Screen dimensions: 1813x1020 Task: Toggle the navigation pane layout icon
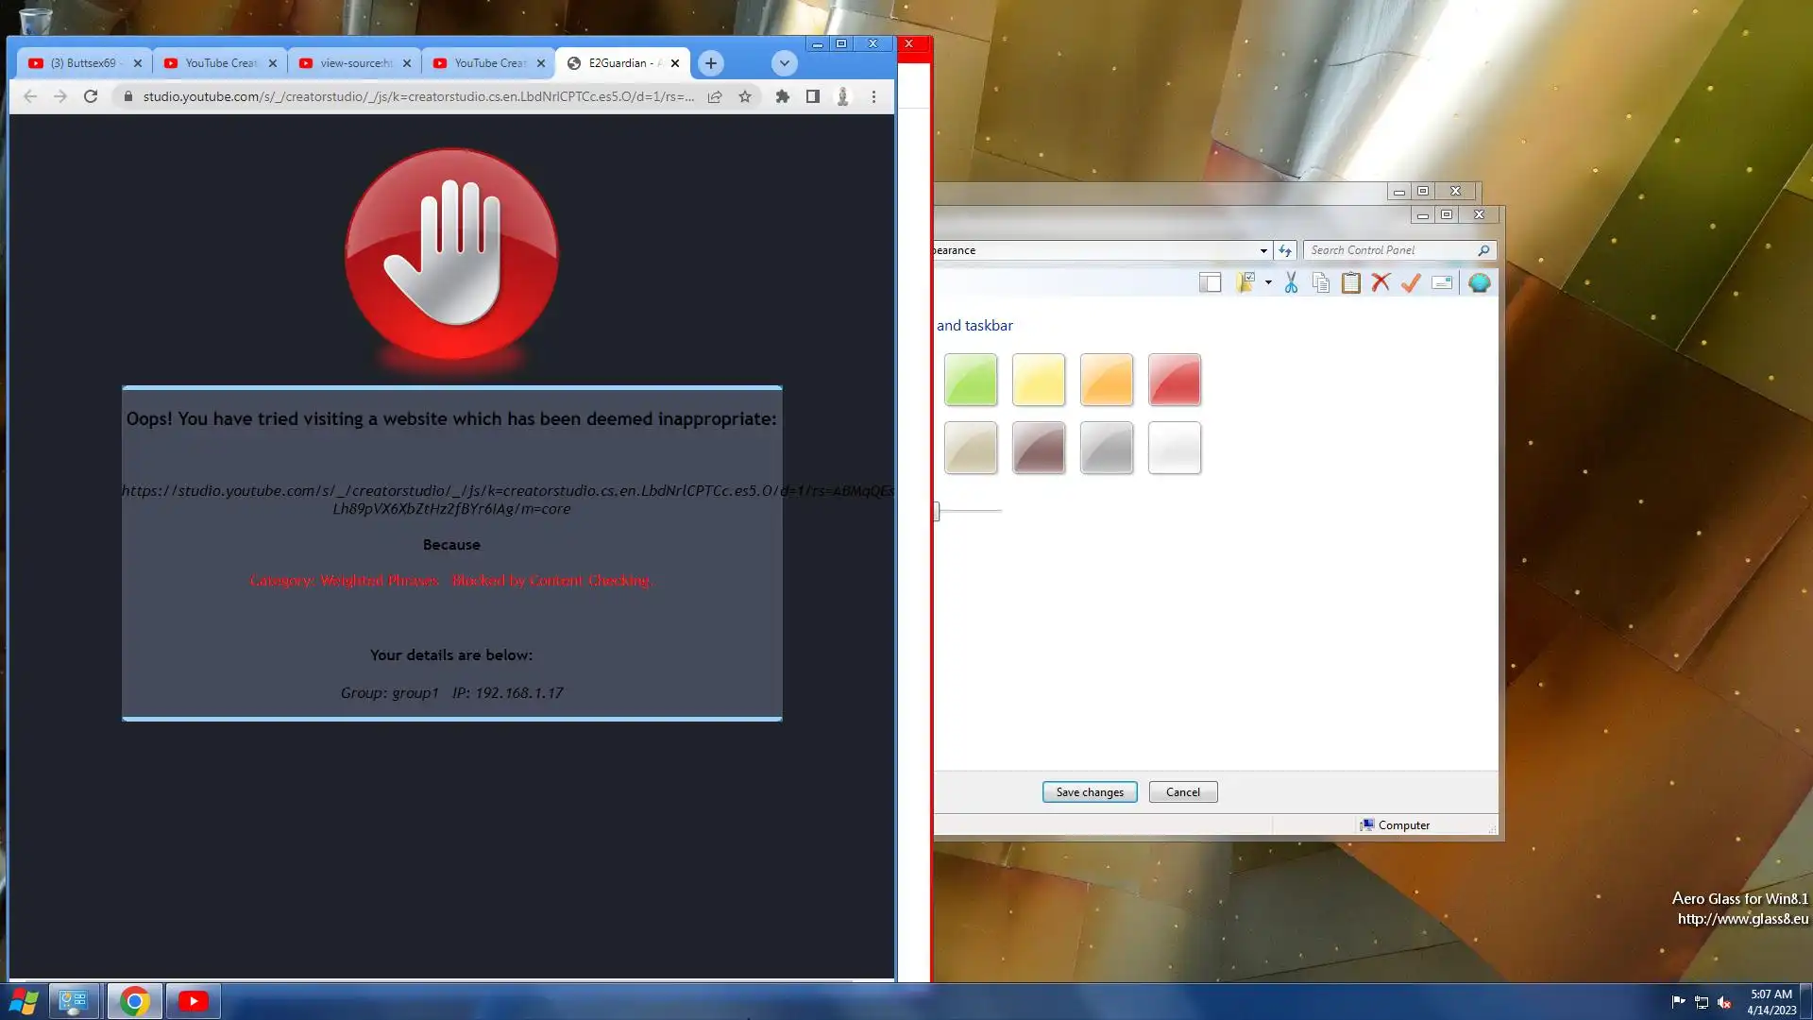coord(1210,282)
